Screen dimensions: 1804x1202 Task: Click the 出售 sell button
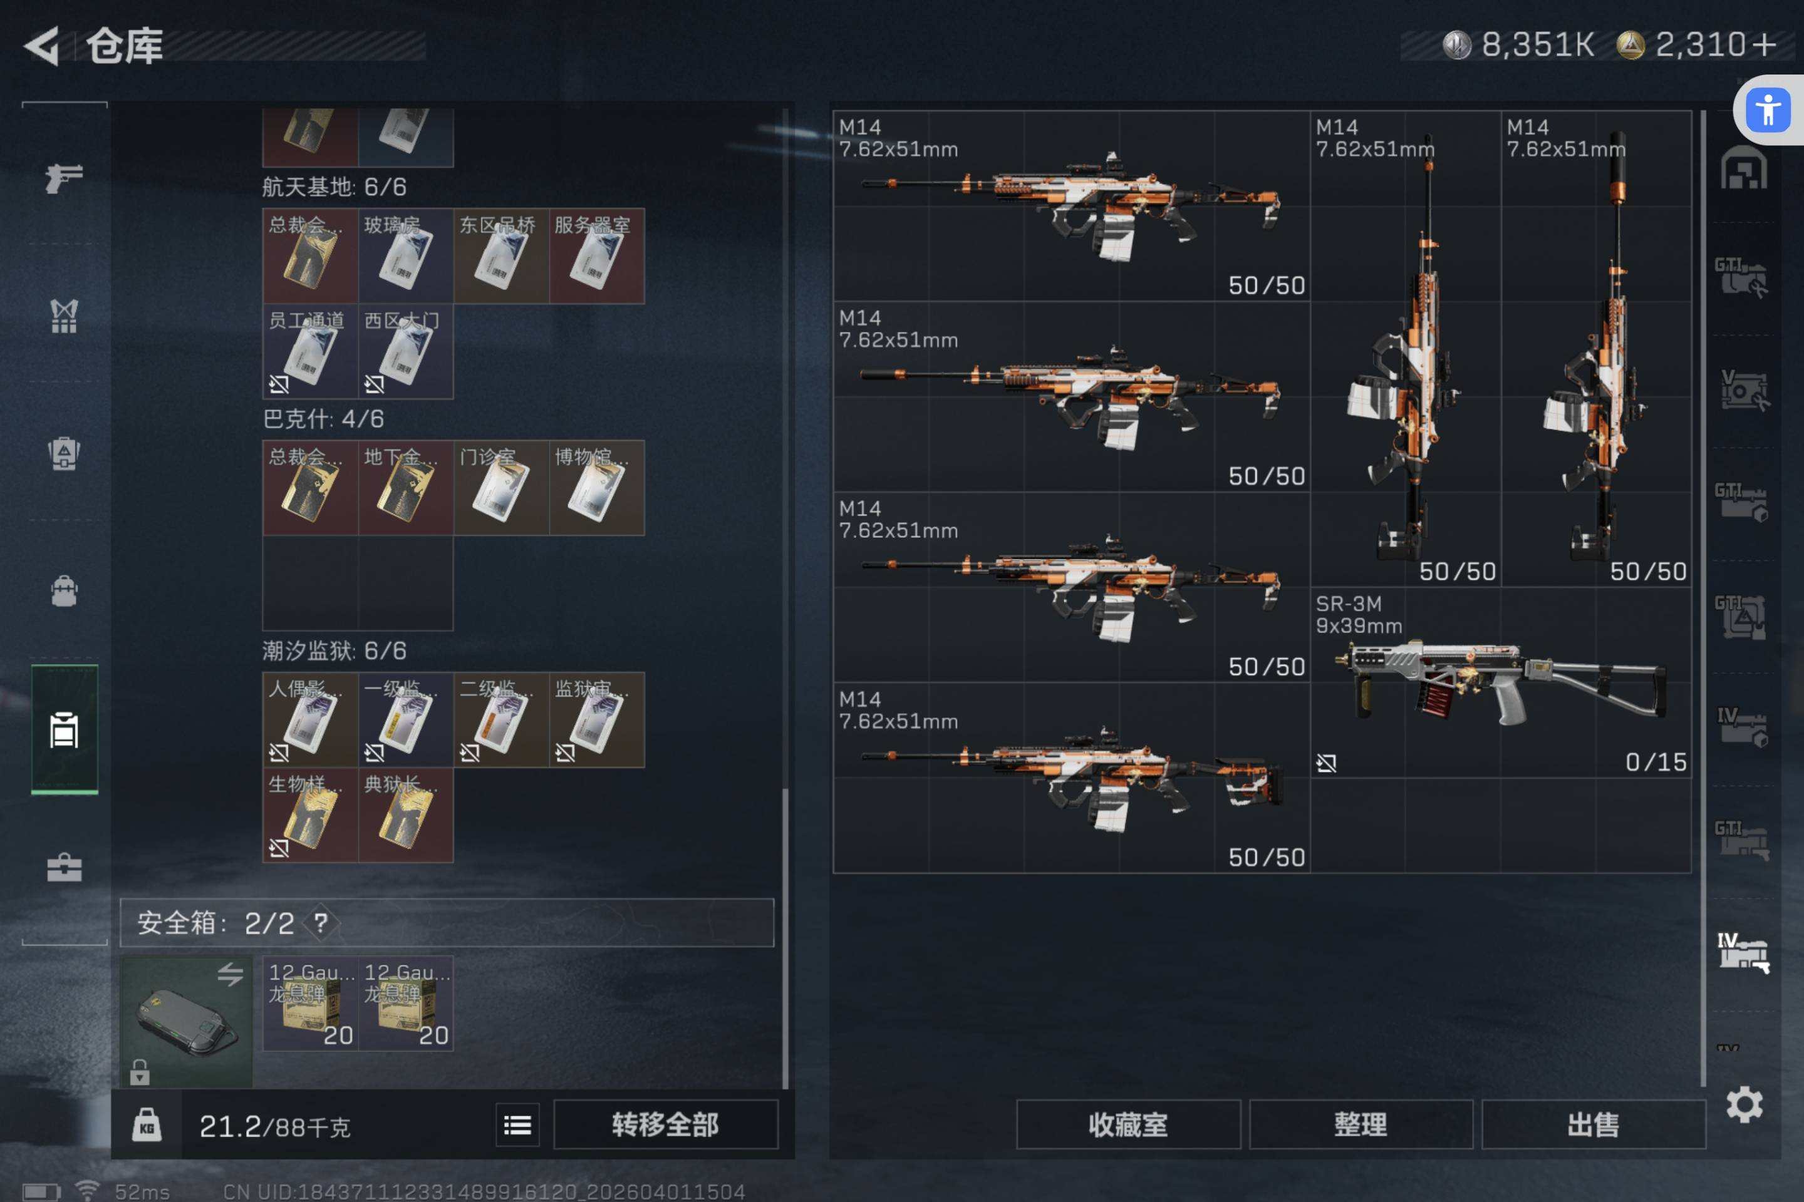pyautogui.click(x=1593, y=1124)
